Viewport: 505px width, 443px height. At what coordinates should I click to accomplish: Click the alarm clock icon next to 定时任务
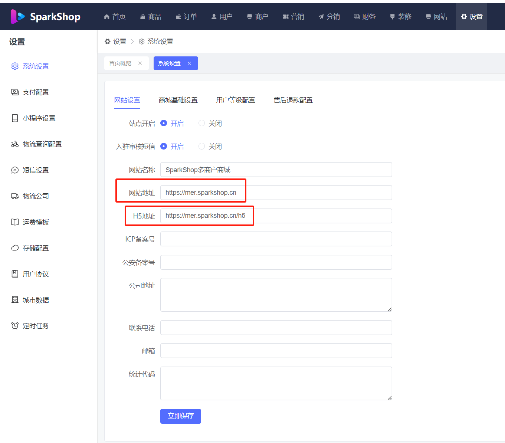click(x=15, y=326)
